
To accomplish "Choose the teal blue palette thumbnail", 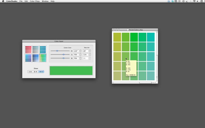I will (x=43, y=50).
